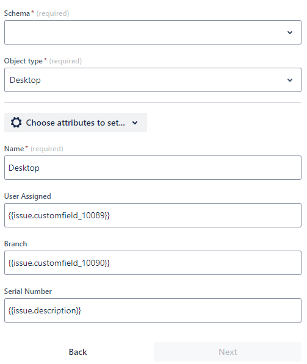Click the (required) hint next to Schema
This screenshot has width=307, height=364.
pos(52,13)
